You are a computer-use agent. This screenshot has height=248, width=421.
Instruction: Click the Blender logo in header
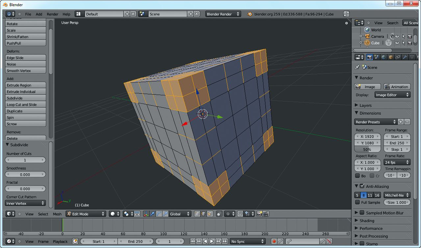250,14
